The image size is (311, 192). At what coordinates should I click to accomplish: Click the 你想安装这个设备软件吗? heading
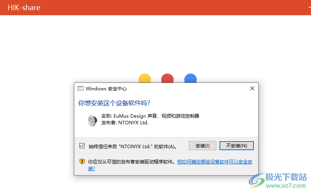(x=114, y=103)
